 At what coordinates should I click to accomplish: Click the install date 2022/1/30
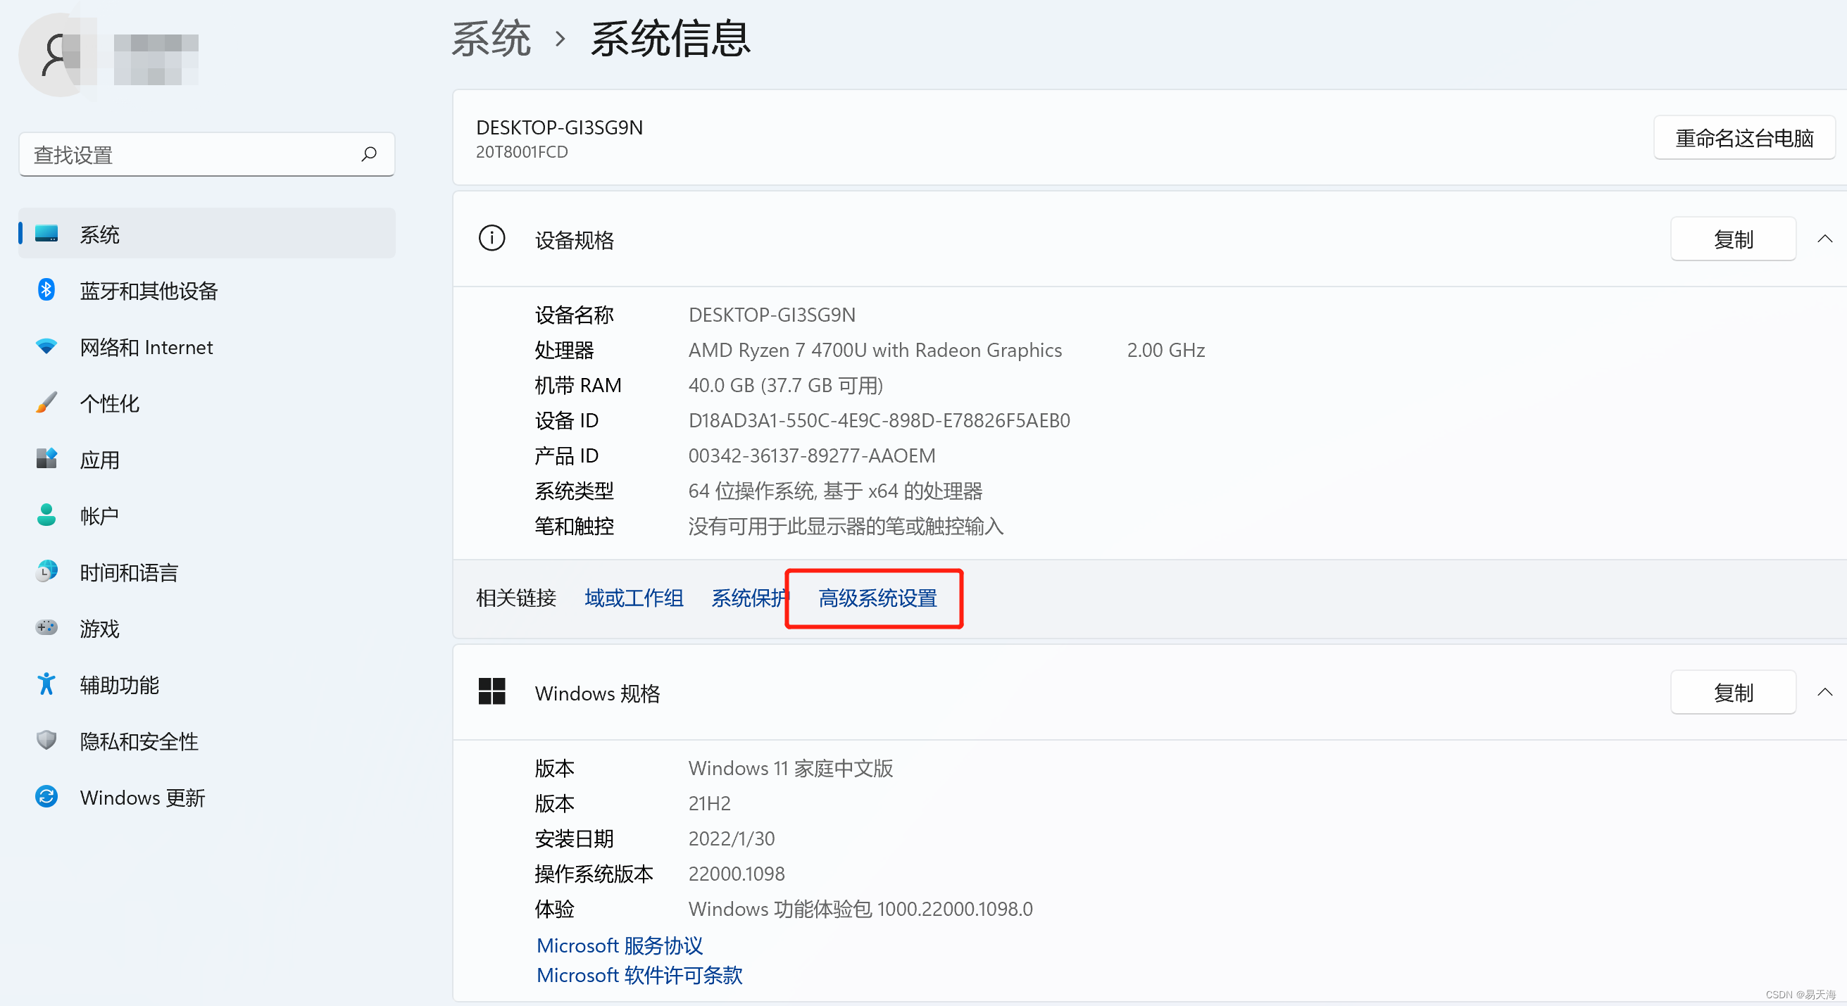pos(732,838)
